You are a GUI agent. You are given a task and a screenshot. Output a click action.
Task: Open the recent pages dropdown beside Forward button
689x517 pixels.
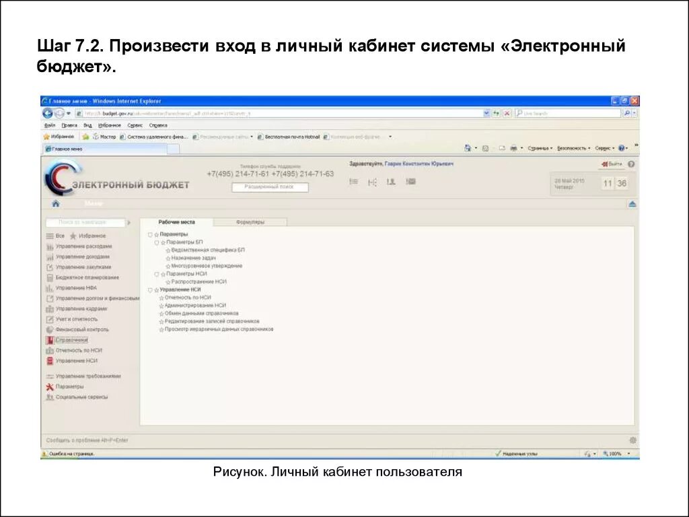tap(69, 113)
